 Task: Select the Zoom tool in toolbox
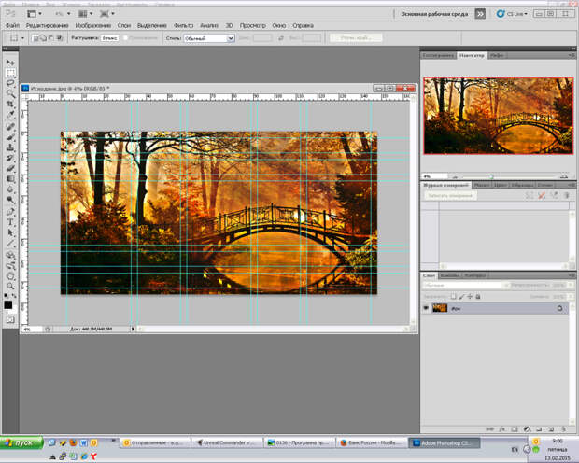pos(10,287)
